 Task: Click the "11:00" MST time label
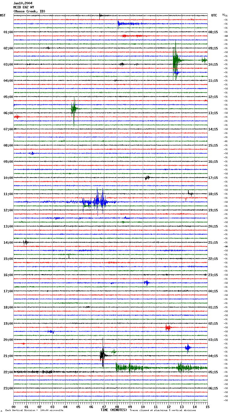[8, 194]
